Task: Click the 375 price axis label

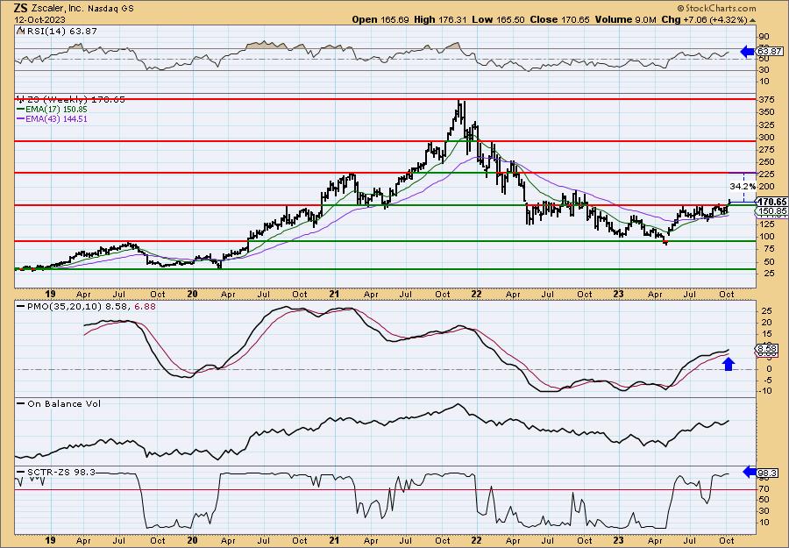Action: pyautogui.click(x=767, y=100)
